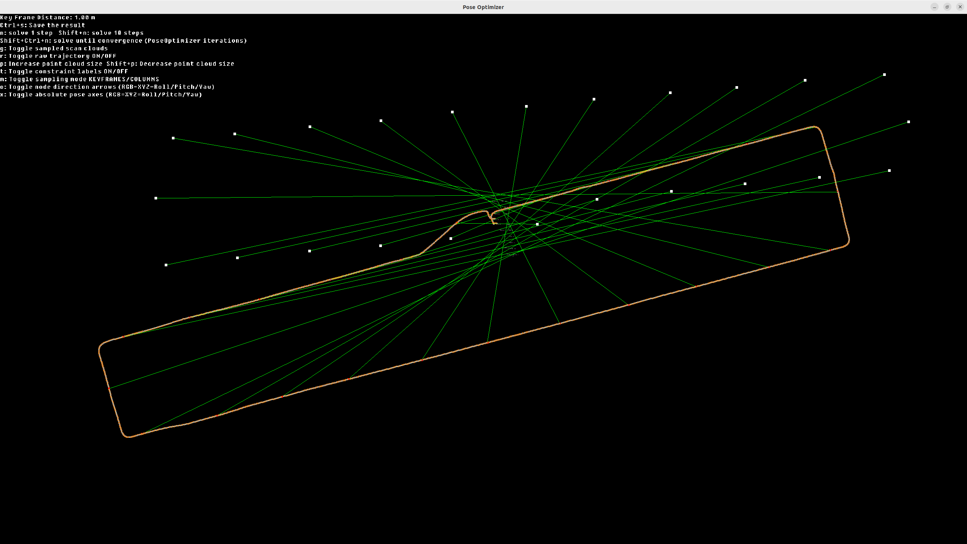The width and height of the screenshot is (967, 544).
Task: Click the "Key Frame Distance: 1.00 m" text
Action: coord(48,17)
